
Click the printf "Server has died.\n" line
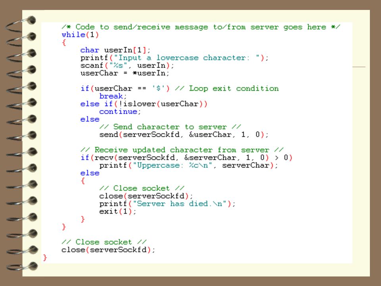click(167, 203)
